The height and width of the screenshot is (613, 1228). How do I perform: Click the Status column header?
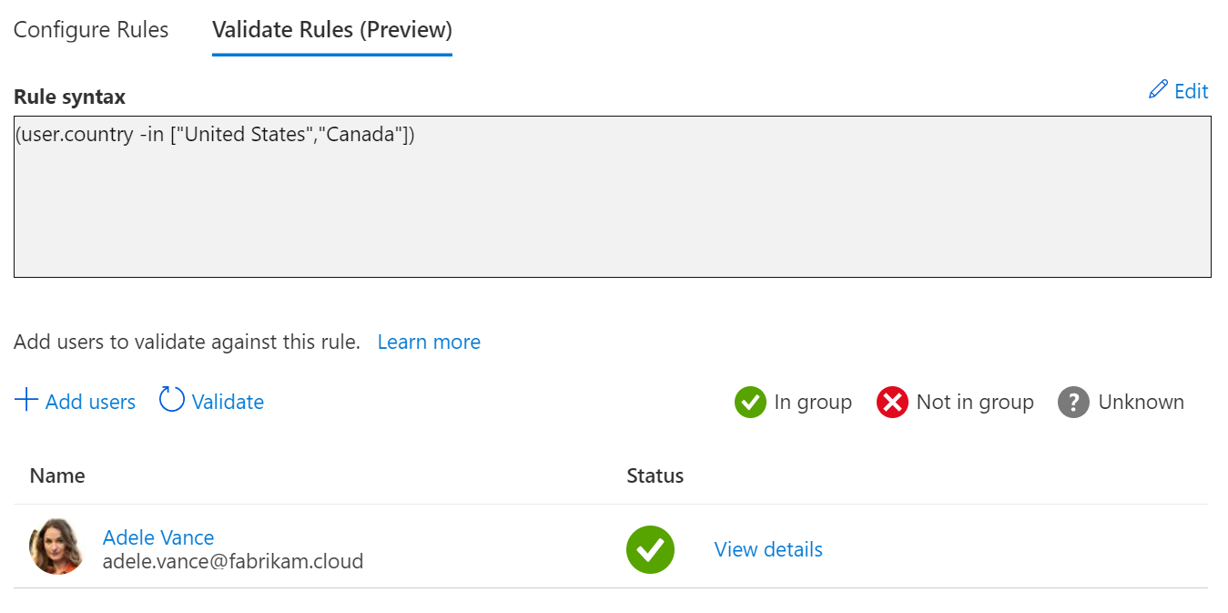pyautogui.click(x=655, y=475)
